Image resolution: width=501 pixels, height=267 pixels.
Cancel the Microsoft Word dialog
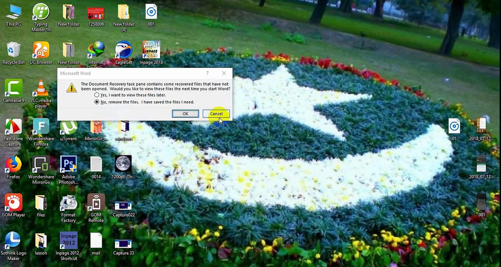pyautogui.click(x=216, y=114)
